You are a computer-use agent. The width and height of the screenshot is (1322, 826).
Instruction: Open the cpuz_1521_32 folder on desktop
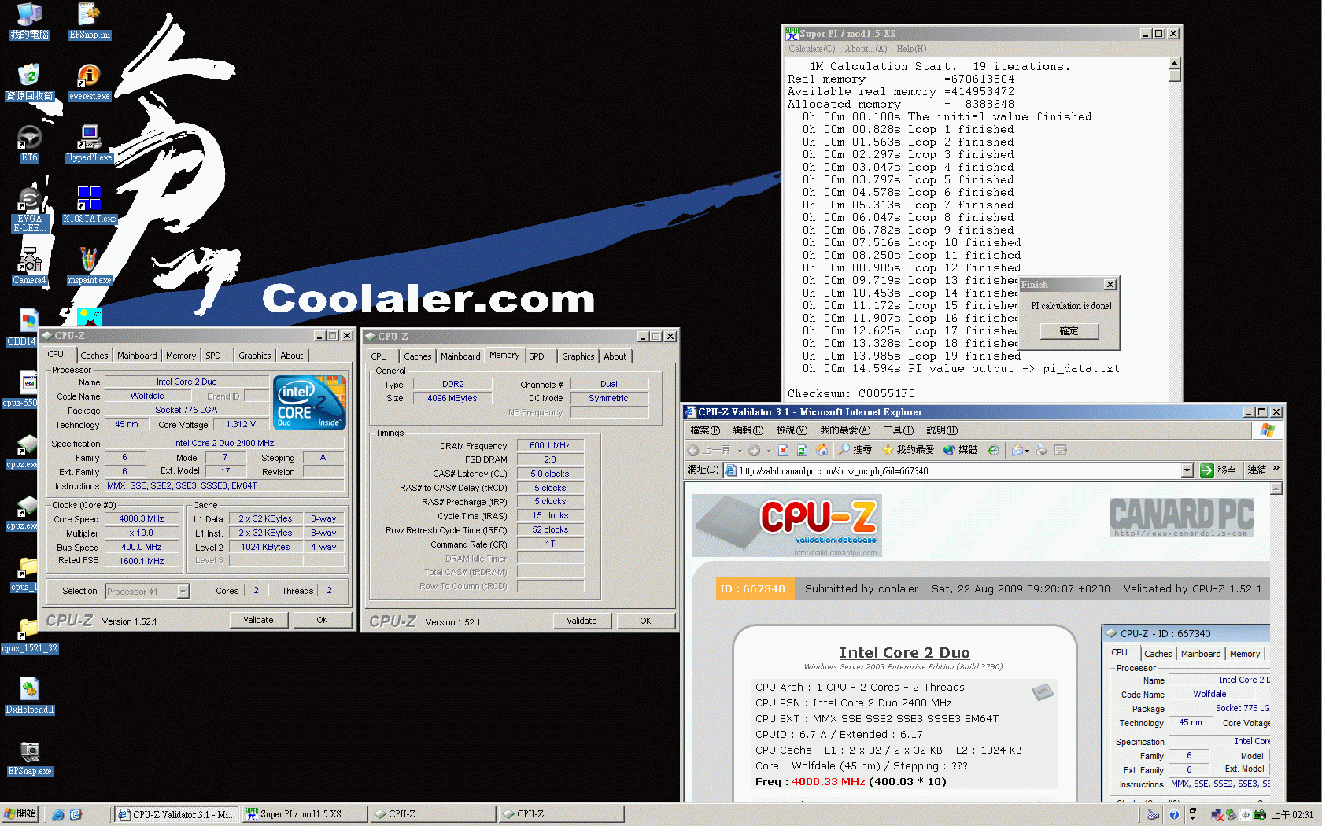pos(29,634)
